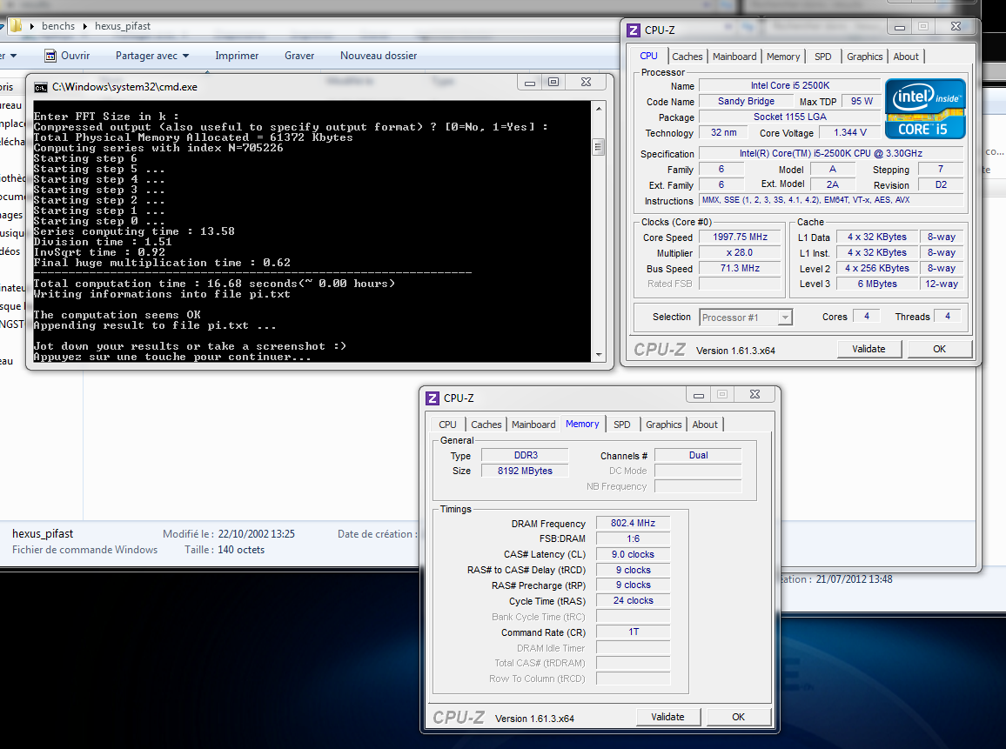This screenshot has height=749, width=1006.
Task: Click the Core Speed 1997.75 MHz value
Action: pyautogui.click(x=740, y=237)
